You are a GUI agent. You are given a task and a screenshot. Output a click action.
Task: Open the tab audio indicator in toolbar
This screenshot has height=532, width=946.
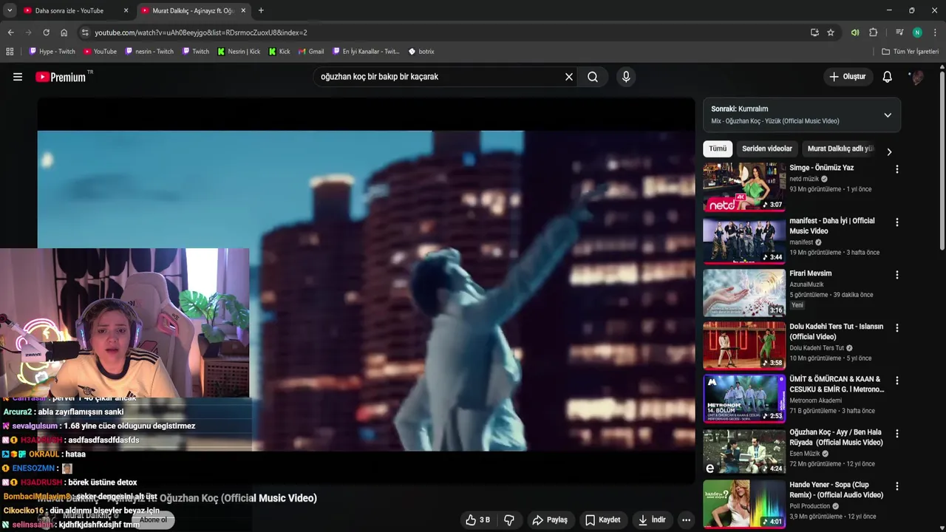[855, 33]
